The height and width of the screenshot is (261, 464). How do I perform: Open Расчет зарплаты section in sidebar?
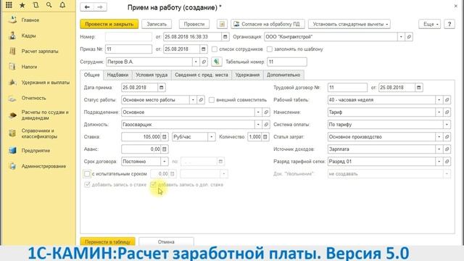[40, 51]
